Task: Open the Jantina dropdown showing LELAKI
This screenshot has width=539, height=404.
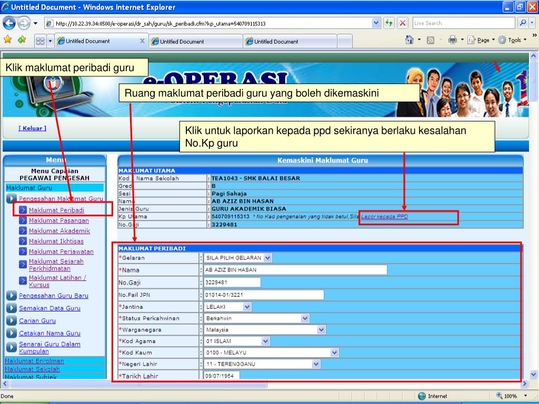Action: point(227,307)
